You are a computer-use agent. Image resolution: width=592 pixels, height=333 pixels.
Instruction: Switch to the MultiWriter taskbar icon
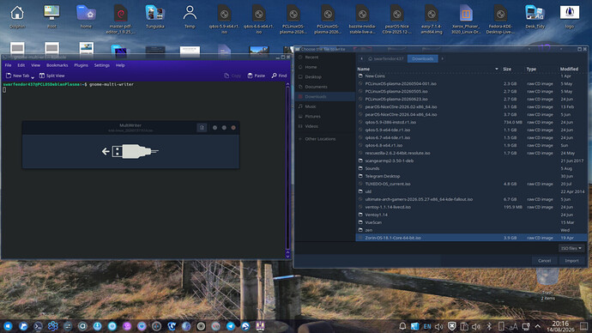pyautogui.click(x=260, y=326)
